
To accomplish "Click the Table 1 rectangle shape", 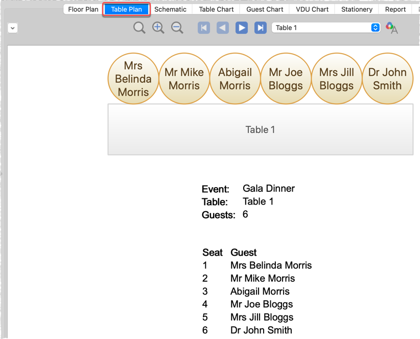I will pos(260,129).
